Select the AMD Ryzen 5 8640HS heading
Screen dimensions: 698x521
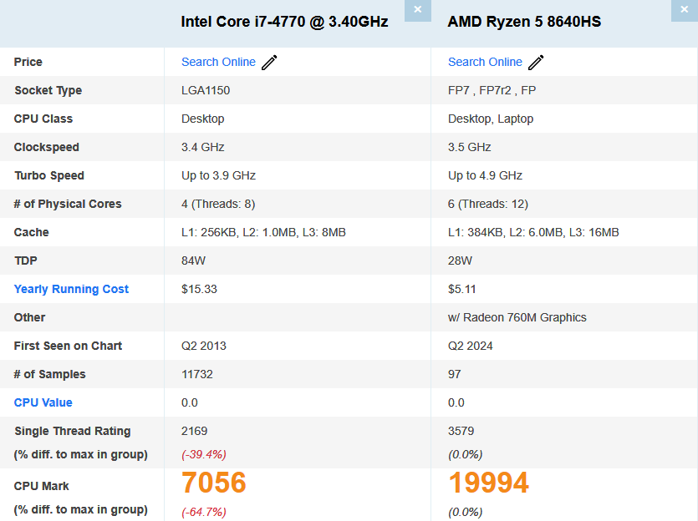click(x=524, y=22)
